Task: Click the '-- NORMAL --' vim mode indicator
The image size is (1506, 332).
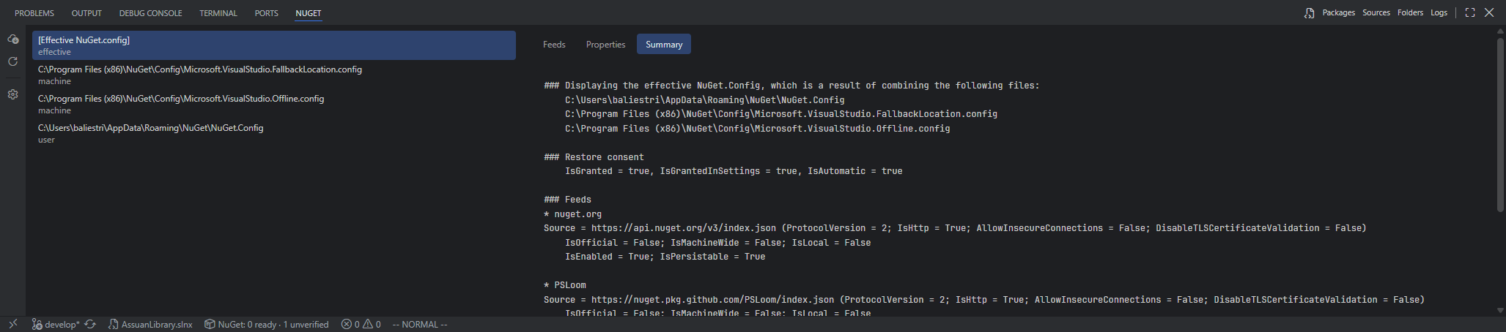Action: 420,324
